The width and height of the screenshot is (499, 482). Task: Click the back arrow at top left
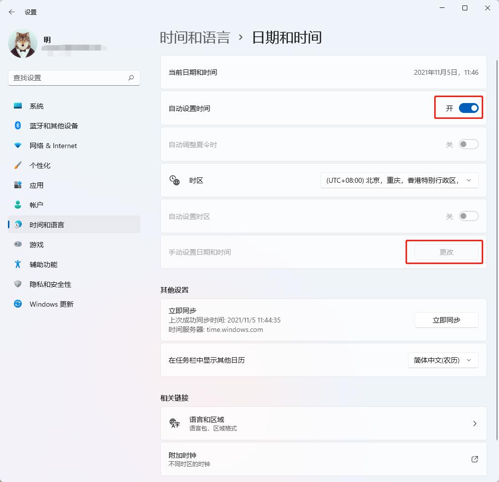coord(11,12)
